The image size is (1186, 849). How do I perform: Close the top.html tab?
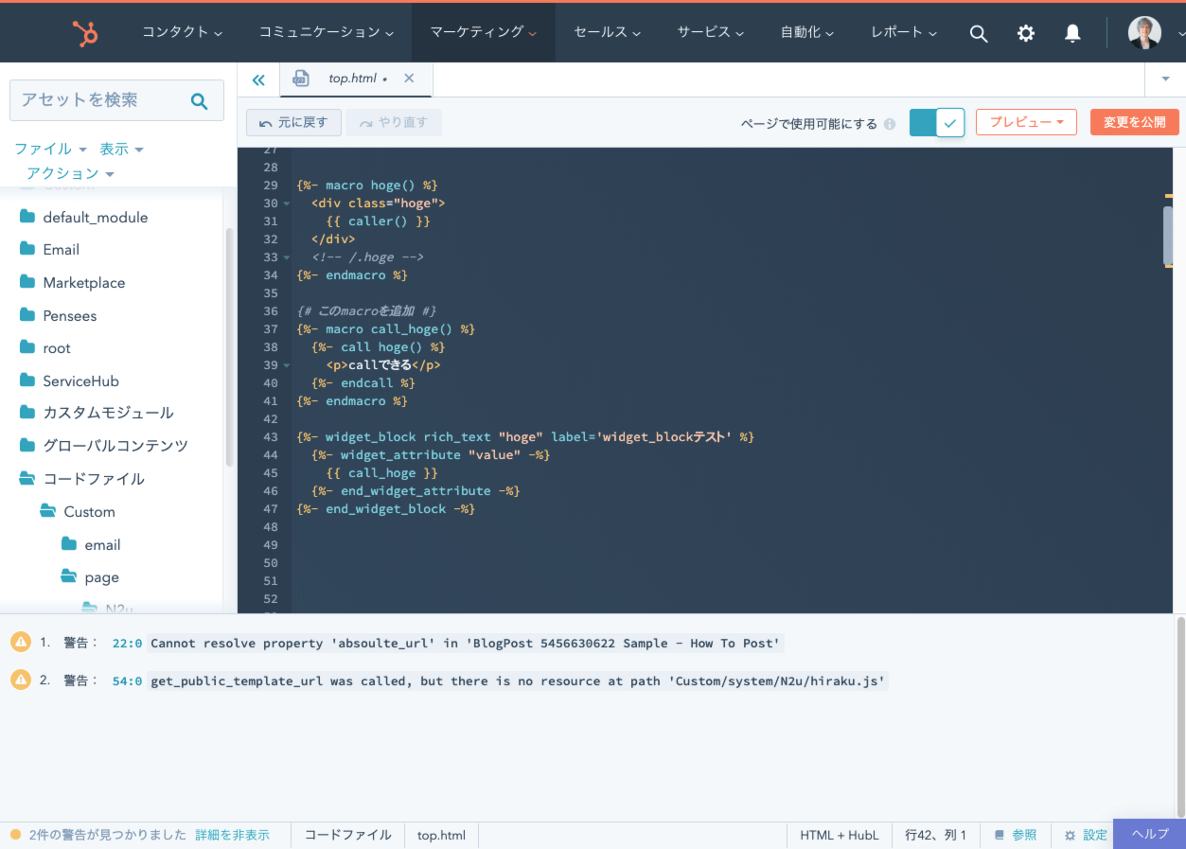(409, 79)
